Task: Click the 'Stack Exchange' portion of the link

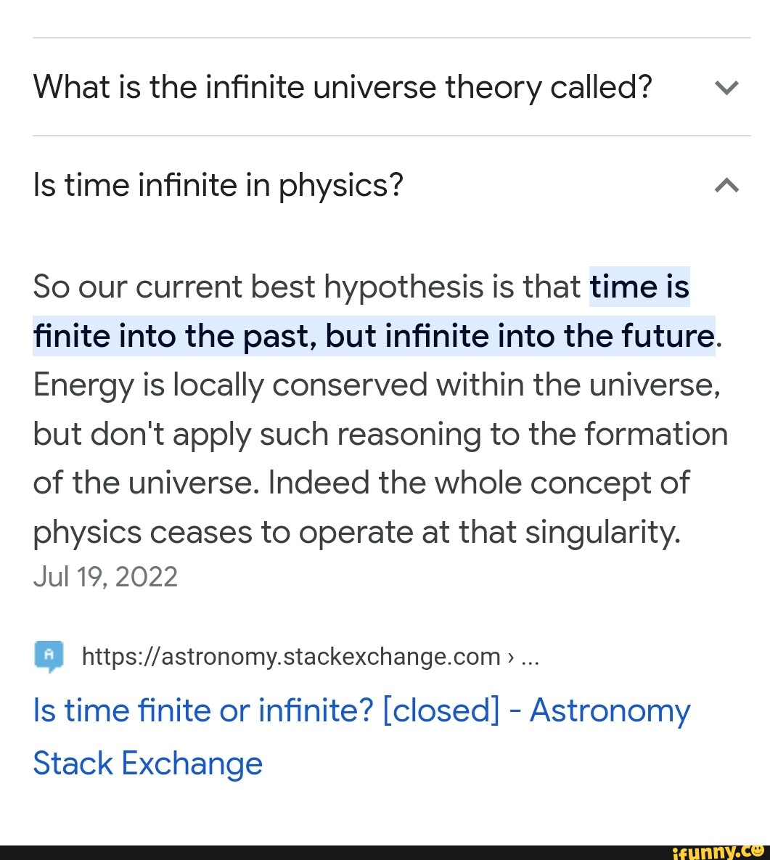Action: (147, 763)
